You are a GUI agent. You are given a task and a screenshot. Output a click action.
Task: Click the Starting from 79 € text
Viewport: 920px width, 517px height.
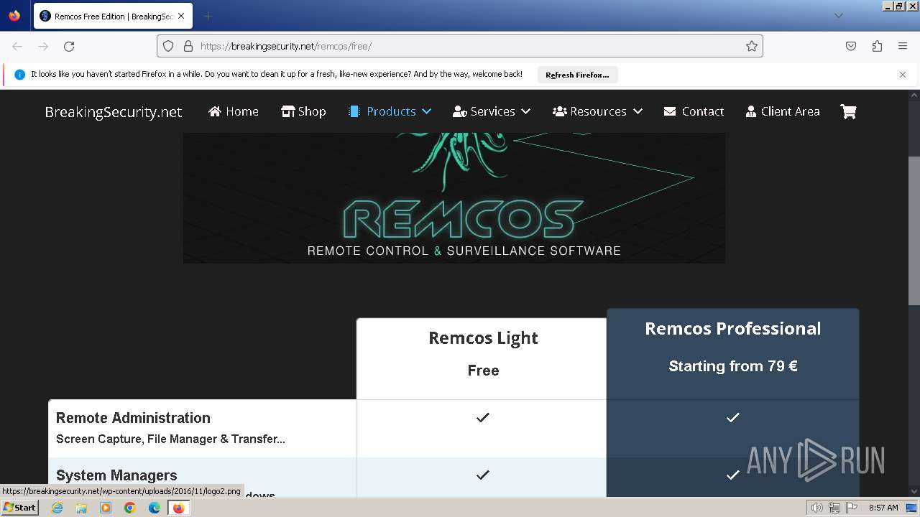732,366
